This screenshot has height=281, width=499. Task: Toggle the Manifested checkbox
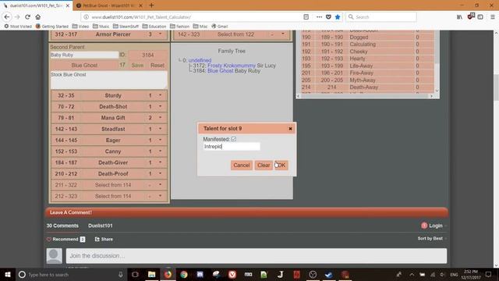(234, 139)
